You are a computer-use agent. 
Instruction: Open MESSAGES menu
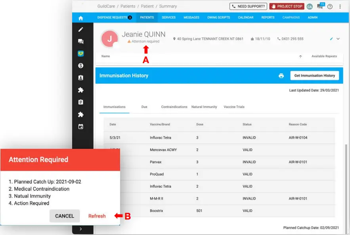click(191, 17)
